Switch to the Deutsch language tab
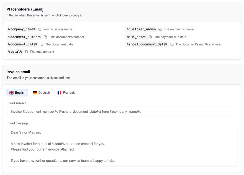The image size is (244, 175). 41,93
